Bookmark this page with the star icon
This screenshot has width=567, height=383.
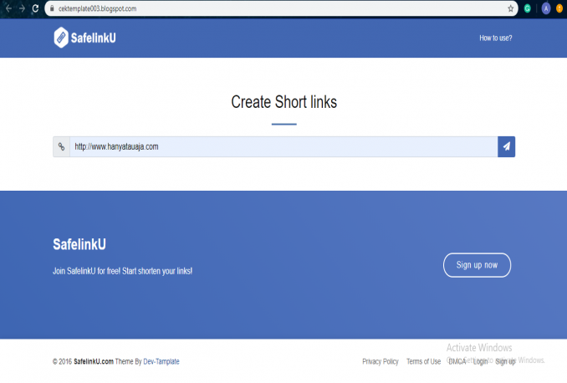510,8
